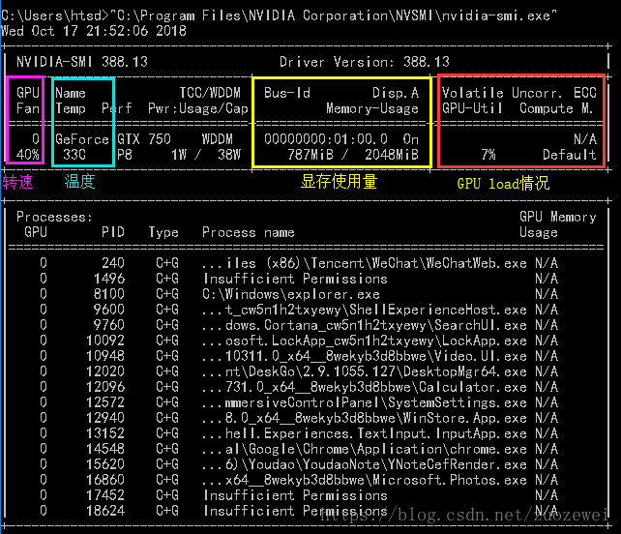
Task: Click the GPU Memory Usage header
Action: pyautogui.click(x=557, y=224)
